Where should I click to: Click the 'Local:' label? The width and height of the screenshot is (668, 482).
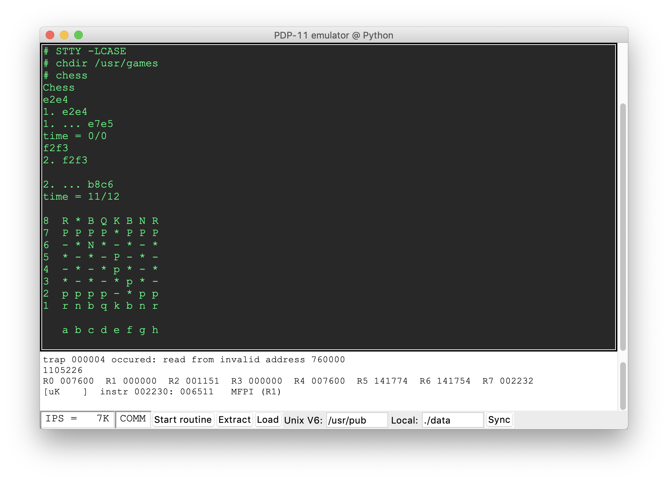(x=404, y=420)
